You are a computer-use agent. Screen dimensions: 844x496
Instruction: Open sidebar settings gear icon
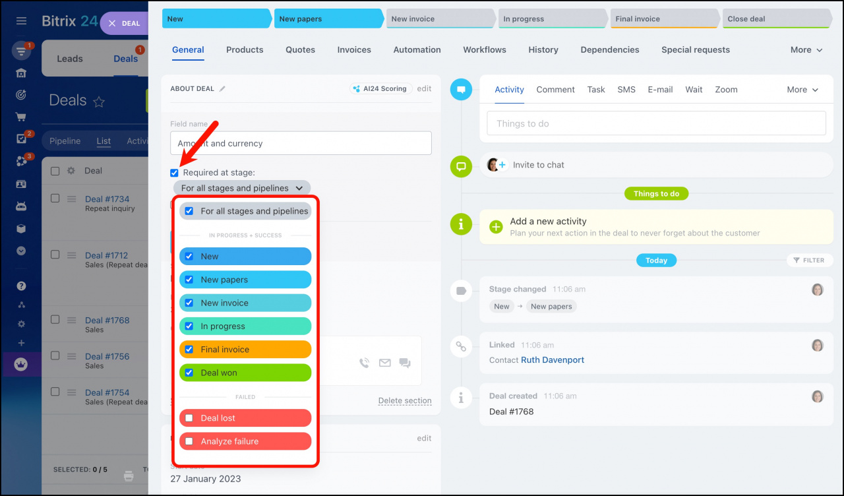click(x=21, y=324)
